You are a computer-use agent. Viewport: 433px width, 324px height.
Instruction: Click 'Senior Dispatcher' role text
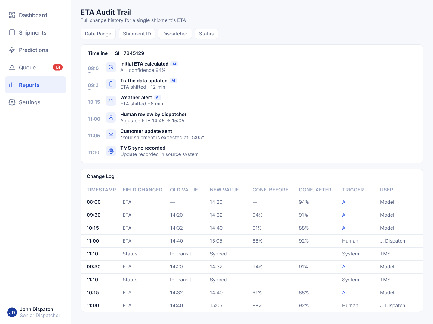coord(40,315)
